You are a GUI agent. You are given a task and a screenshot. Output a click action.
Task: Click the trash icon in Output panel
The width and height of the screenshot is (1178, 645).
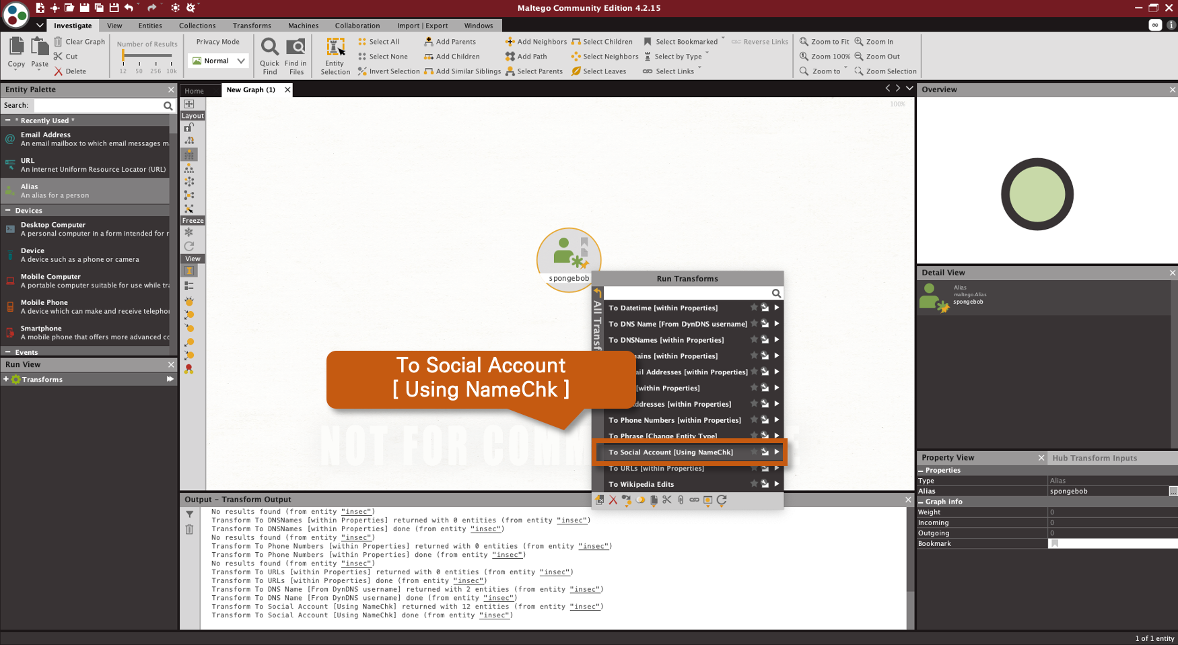(190, 530)
